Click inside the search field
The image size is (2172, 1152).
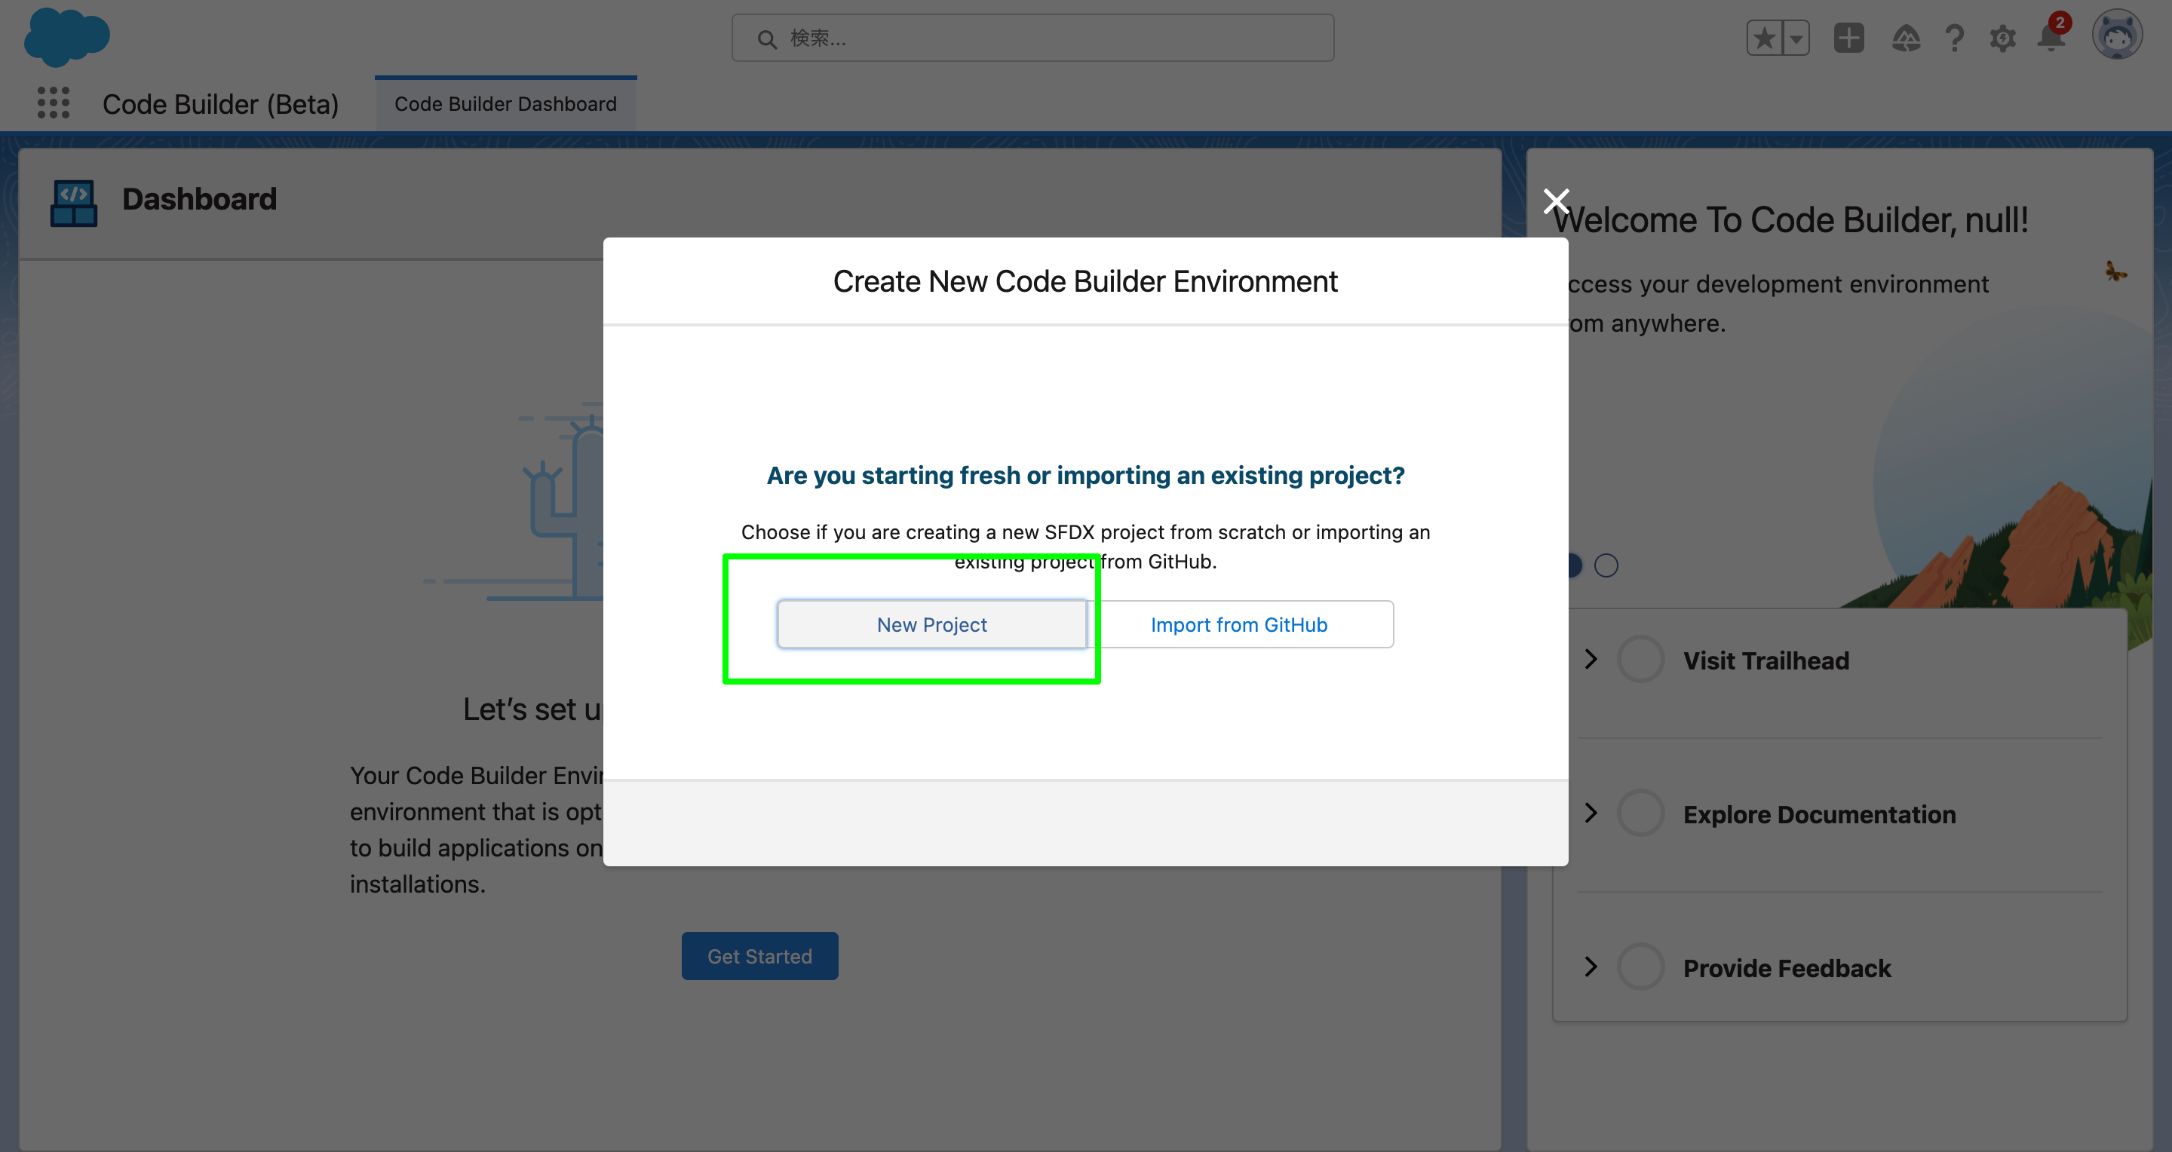1032,37
